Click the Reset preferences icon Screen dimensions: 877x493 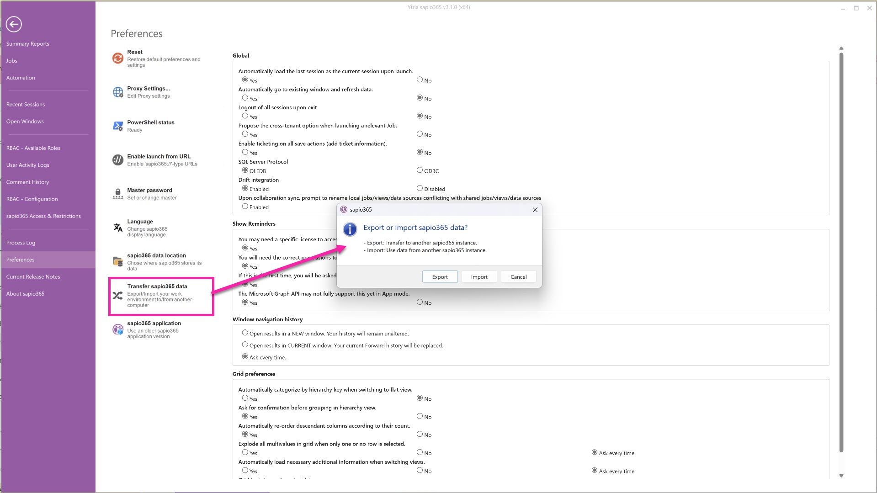pos(117,58)
